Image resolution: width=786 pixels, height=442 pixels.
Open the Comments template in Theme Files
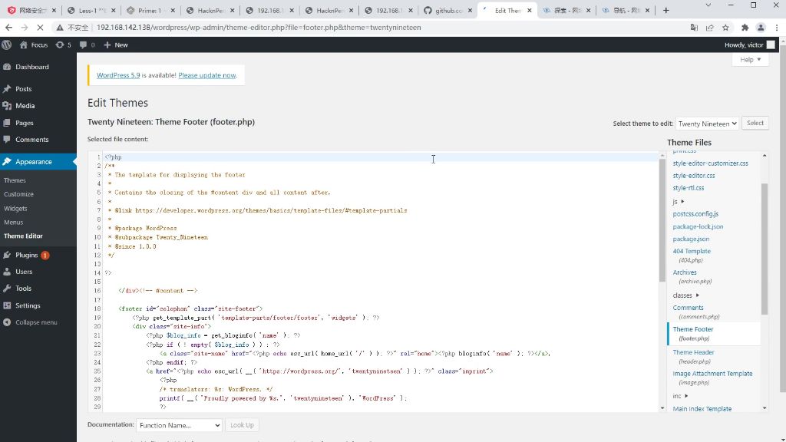pos(688,308)
